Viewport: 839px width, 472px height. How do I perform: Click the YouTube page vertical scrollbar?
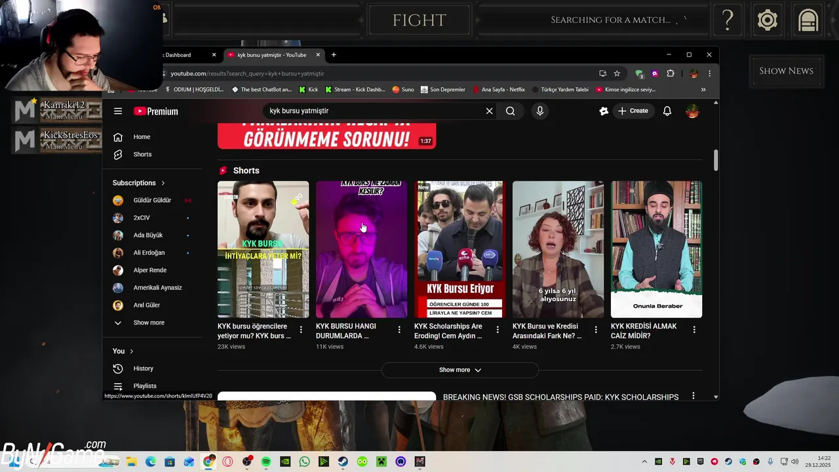click(x=716, y=160)
